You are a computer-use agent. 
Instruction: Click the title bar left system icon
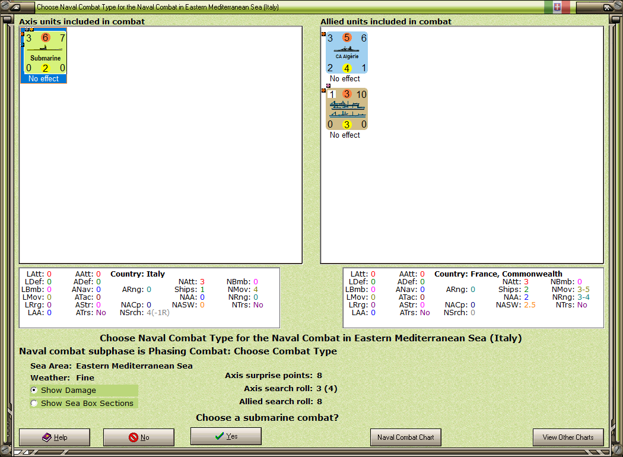coord(15,7)
